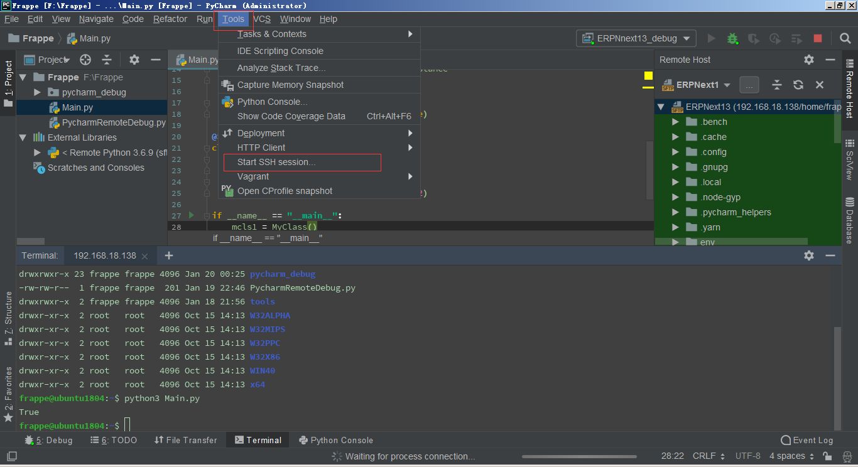Open Search Everywhere magnifier icon

pyautogui.click(x=845, y=38)
